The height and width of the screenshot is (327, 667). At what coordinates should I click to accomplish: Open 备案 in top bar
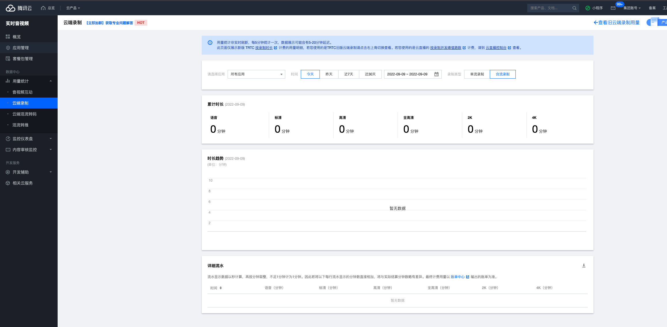[652, 8]
